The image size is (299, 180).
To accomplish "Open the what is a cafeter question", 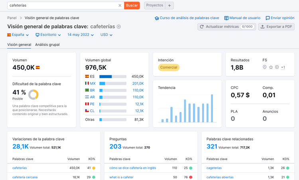I will coord(121,177).
